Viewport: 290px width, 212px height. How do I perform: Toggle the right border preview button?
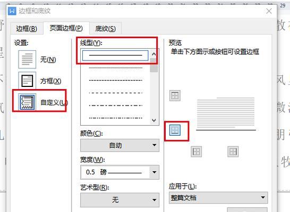(x=233, y=152)
